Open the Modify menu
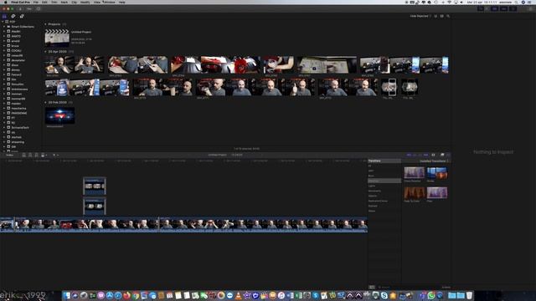 point(85,2)
